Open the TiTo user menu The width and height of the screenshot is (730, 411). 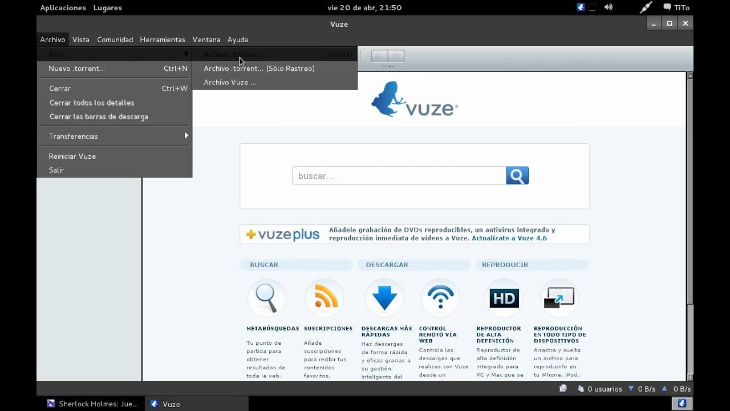[682, 7]
